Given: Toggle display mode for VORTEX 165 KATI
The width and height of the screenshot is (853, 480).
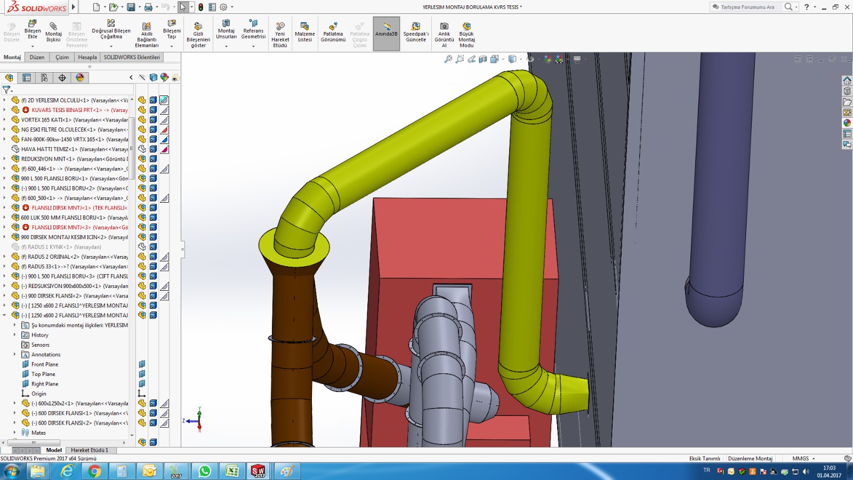Looking at the screenshot, I should (x=153, y=120).
